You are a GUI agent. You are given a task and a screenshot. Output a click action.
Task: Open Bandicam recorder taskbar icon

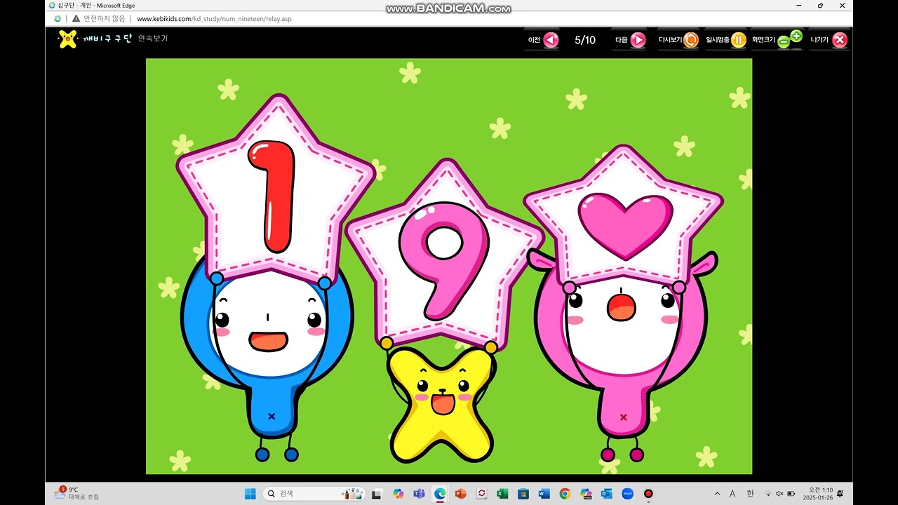click(x=648, y=494)
